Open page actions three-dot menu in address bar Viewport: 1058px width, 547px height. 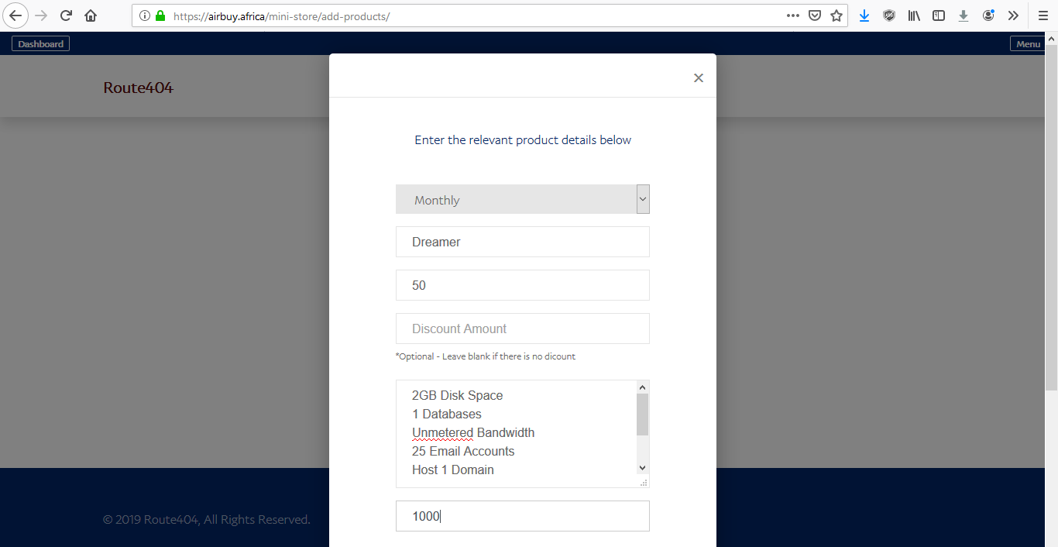click(x=792, y=15)
